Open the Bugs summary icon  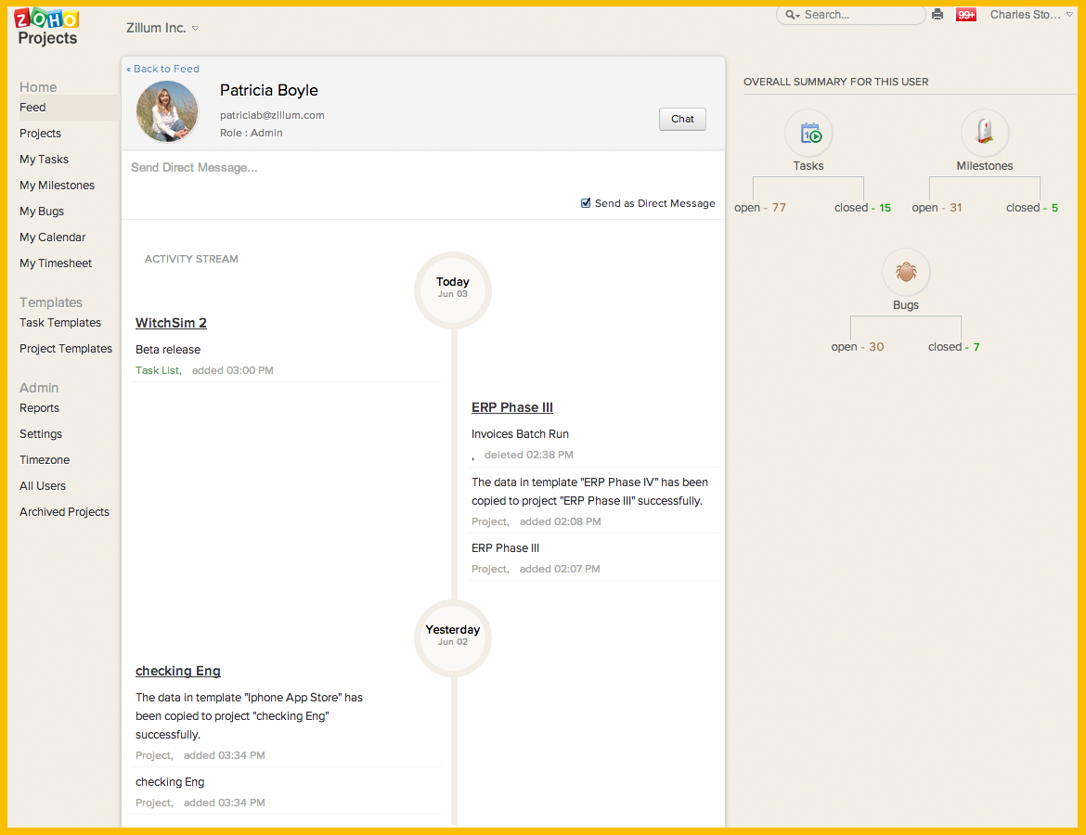905,272
